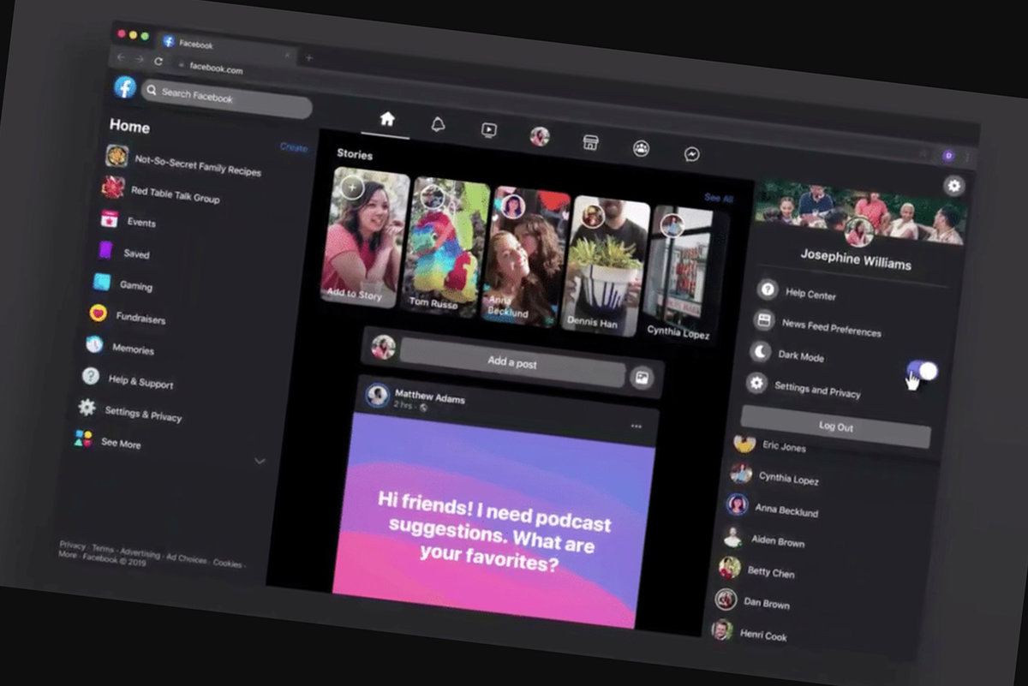Click the See All stories link
Viewport: 1028px width, 686px height.
[718, 198]
